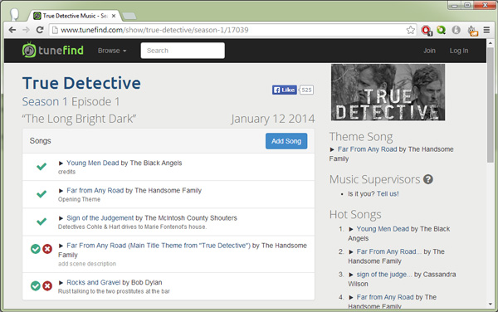498x312 pixels.
Task: Reject Rocks and Gravel with red X
Action: [47, 286]
